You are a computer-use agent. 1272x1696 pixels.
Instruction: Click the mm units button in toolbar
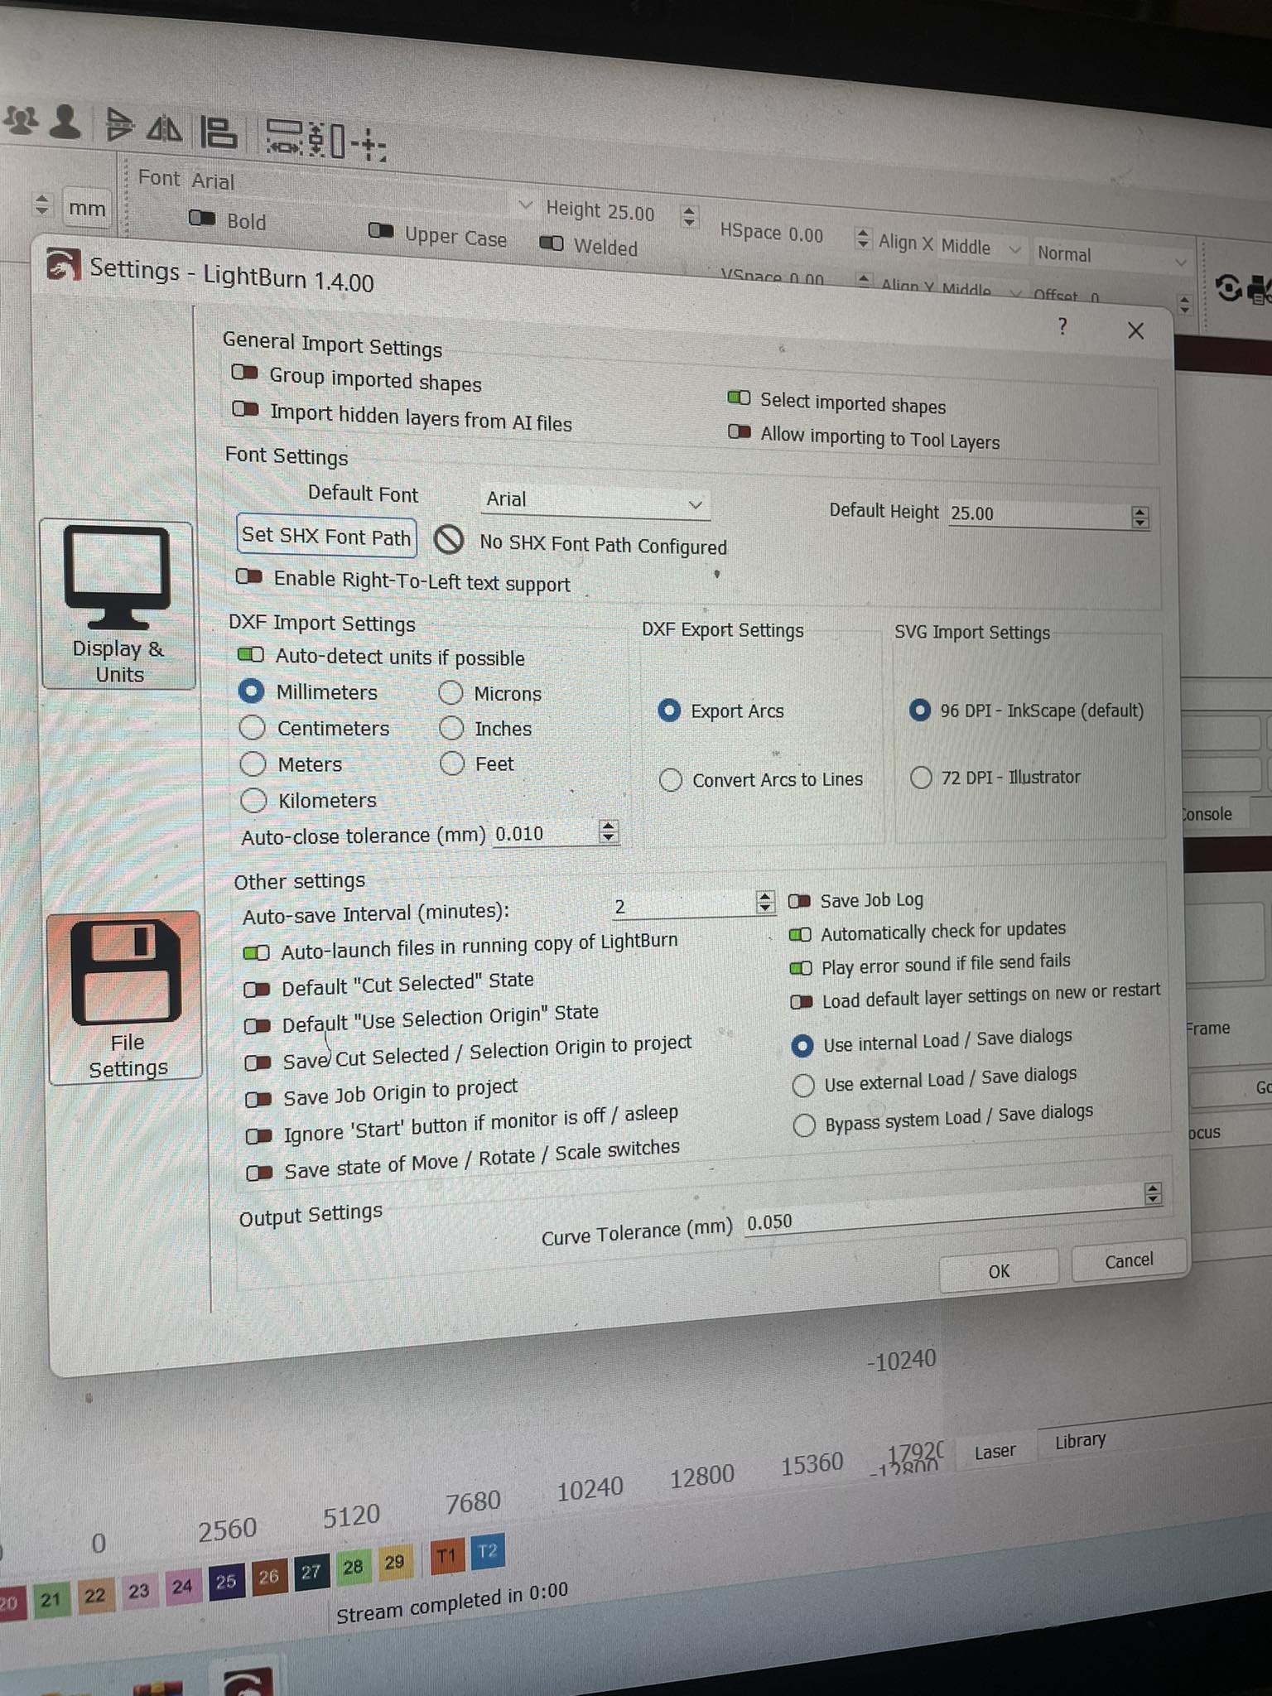87,208
